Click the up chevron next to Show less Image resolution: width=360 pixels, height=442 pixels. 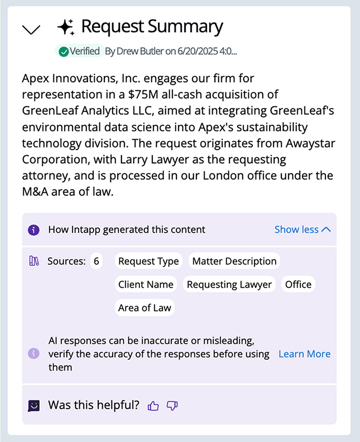click(326, 230)
